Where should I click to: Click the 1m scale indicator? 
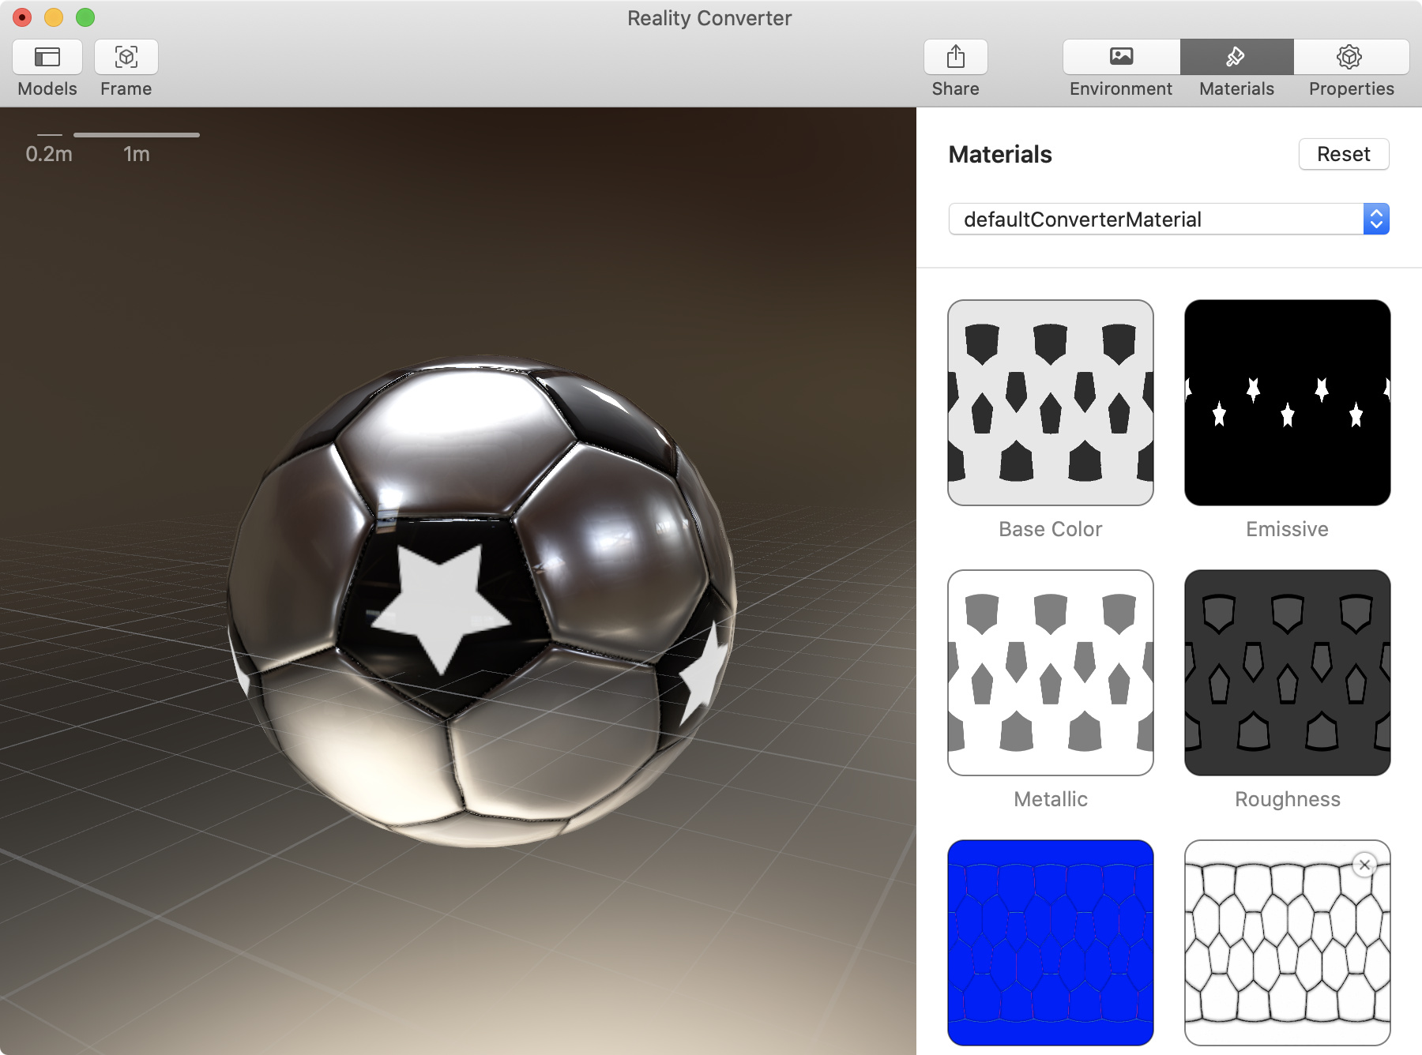(x=137, y=154)
